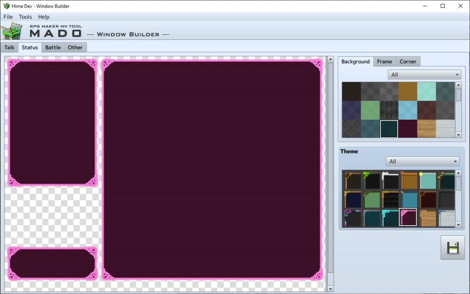Pick the dark red quarter-circle corner theme

427,199
